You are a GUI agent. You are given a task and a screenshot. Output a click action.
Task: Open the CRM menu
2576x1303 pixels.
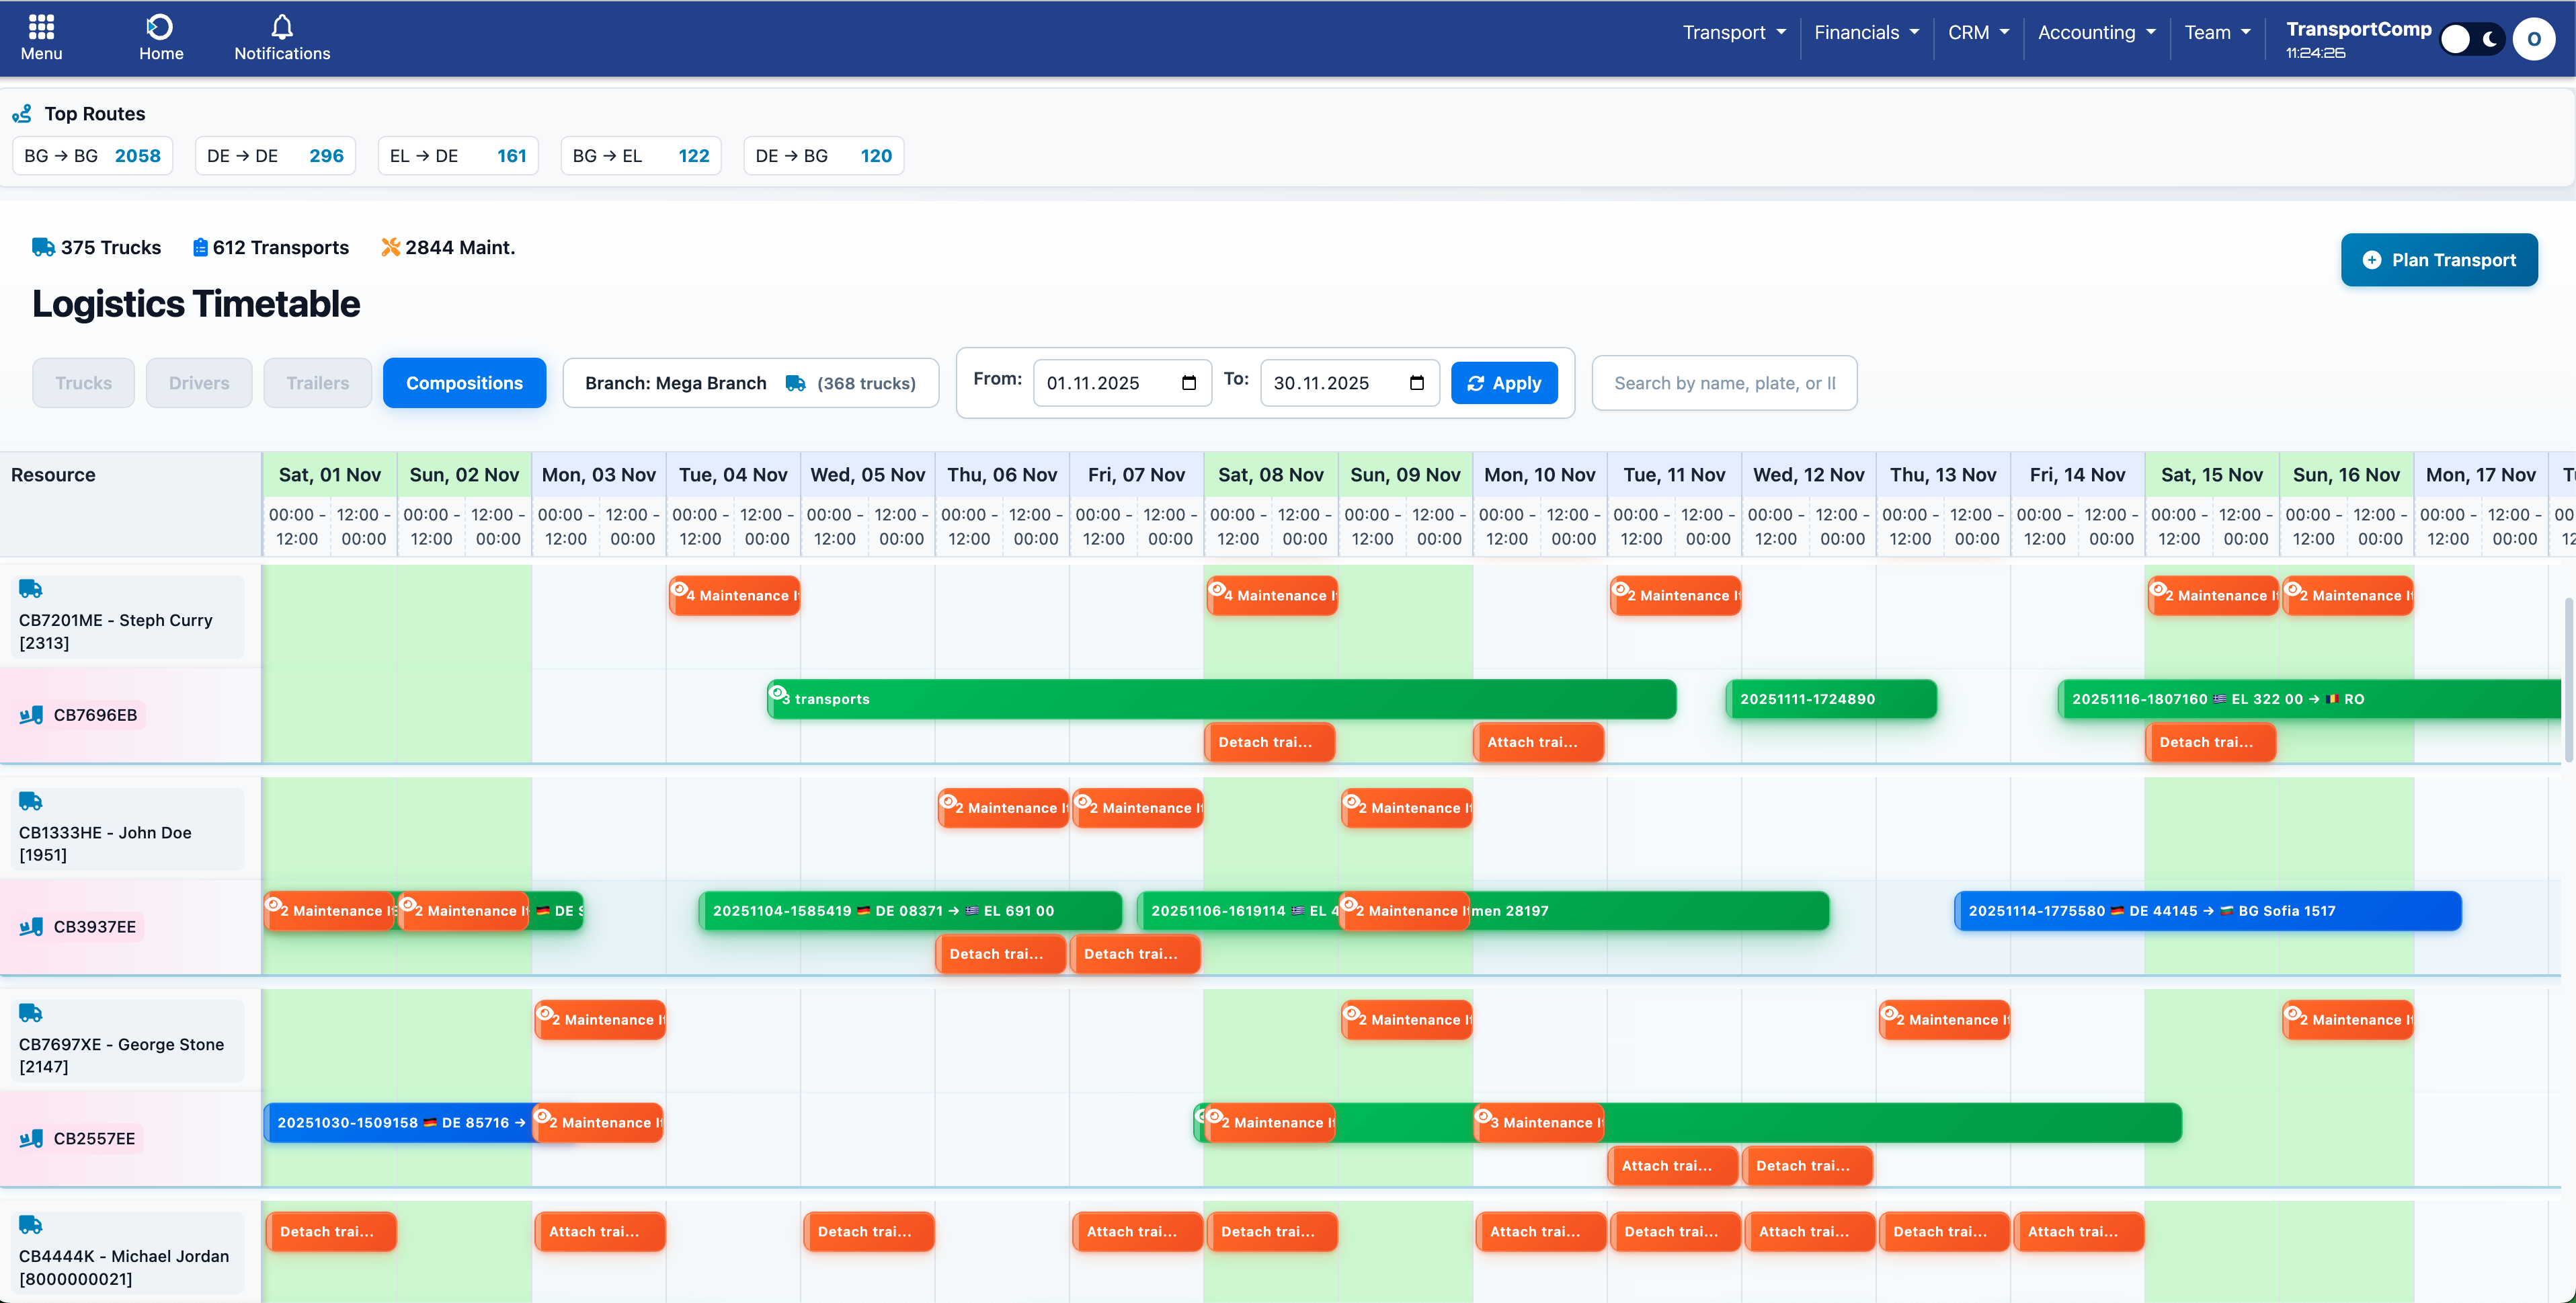pyautogui.click(x=1978, y=31)
